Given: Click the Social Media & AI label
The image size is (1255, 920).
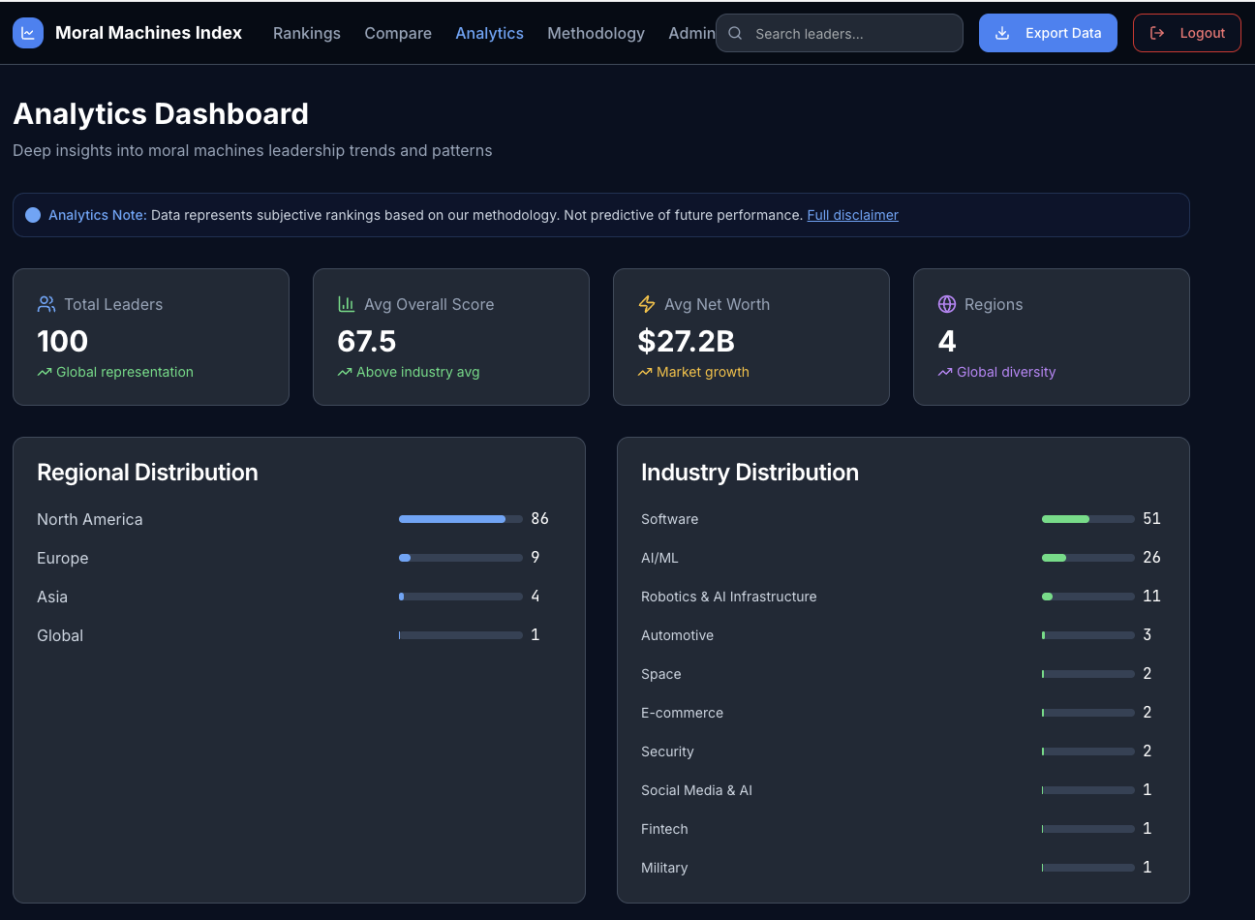Looking at the screenshot, I should (x=697, y=790).
